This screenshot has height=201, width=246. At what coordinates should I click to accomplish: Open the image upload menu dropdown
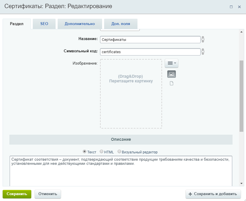pyautogui.click(x=171, y=63)
